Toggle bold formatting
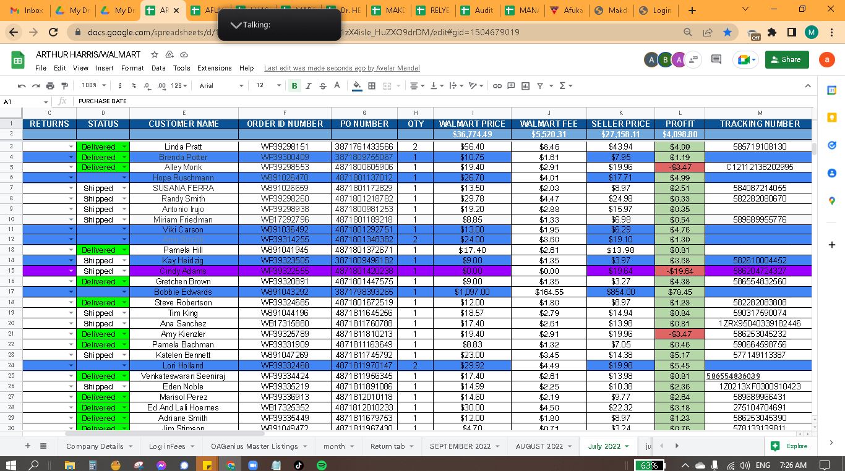 [x=294, y=86]
